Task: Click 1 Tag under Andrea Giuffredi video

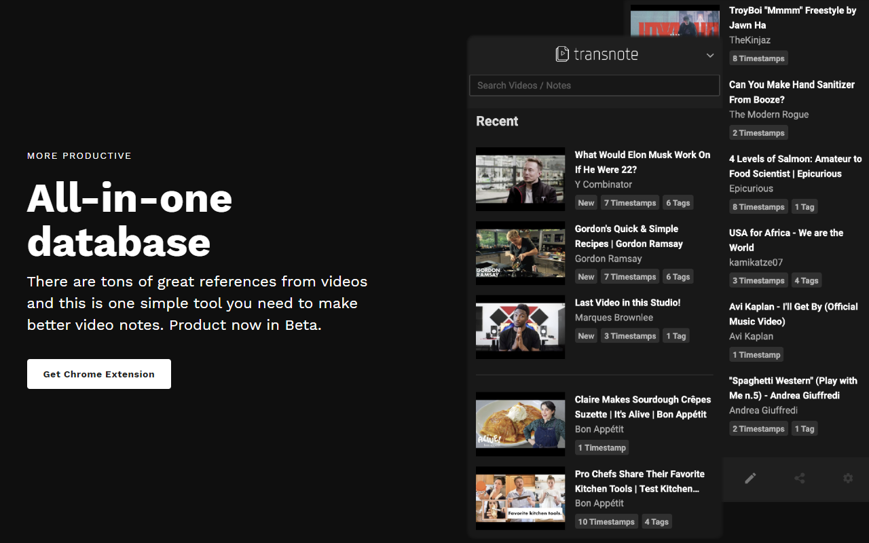Action: coord(805,429)
